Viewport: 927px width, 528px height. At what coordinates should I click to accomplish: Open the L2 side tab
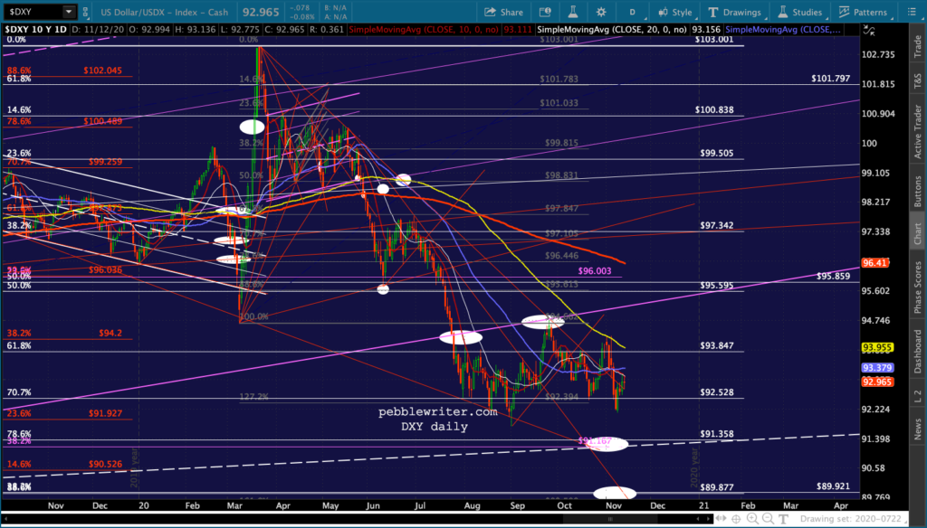[918, 397]
